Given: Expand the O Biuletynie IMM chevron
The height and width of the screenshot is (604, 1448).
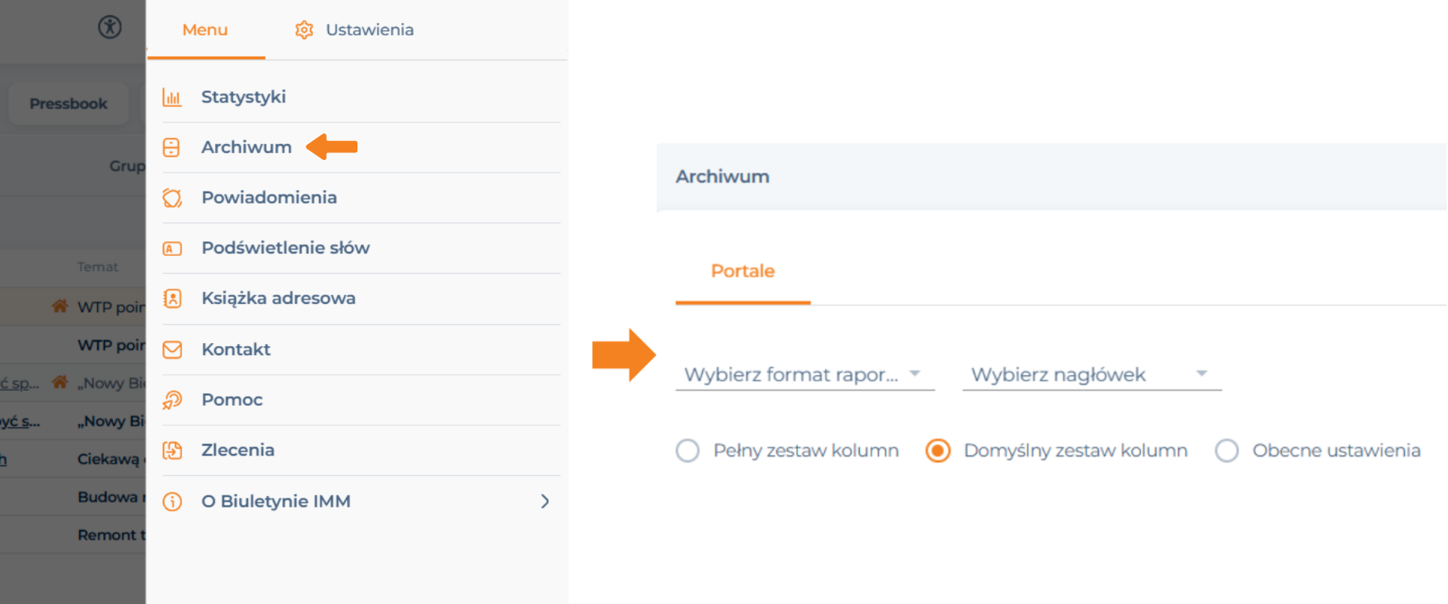Looking at the screenshot, I should click(x=545, y=501).
